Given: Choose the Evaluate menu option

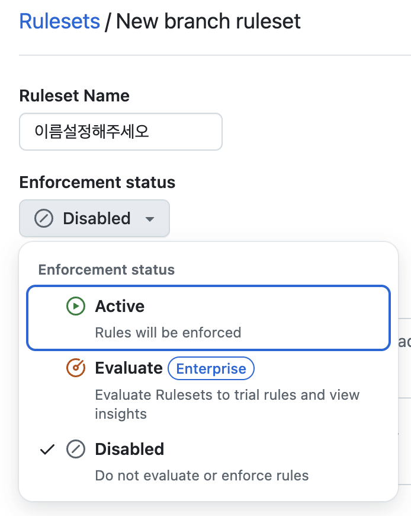Looking at the screenshot, I should point(129,368).
